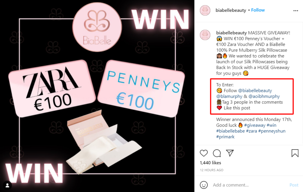Screen dimensions: 303x192
Task: Focus the Add a comment field
Action: [x=249, y=185]
